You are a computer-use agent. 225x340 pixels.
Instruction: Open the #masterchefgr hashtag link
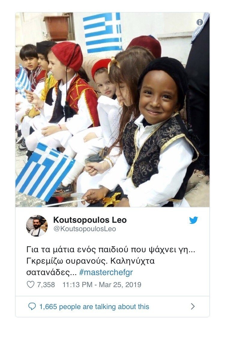pos(106,272)
